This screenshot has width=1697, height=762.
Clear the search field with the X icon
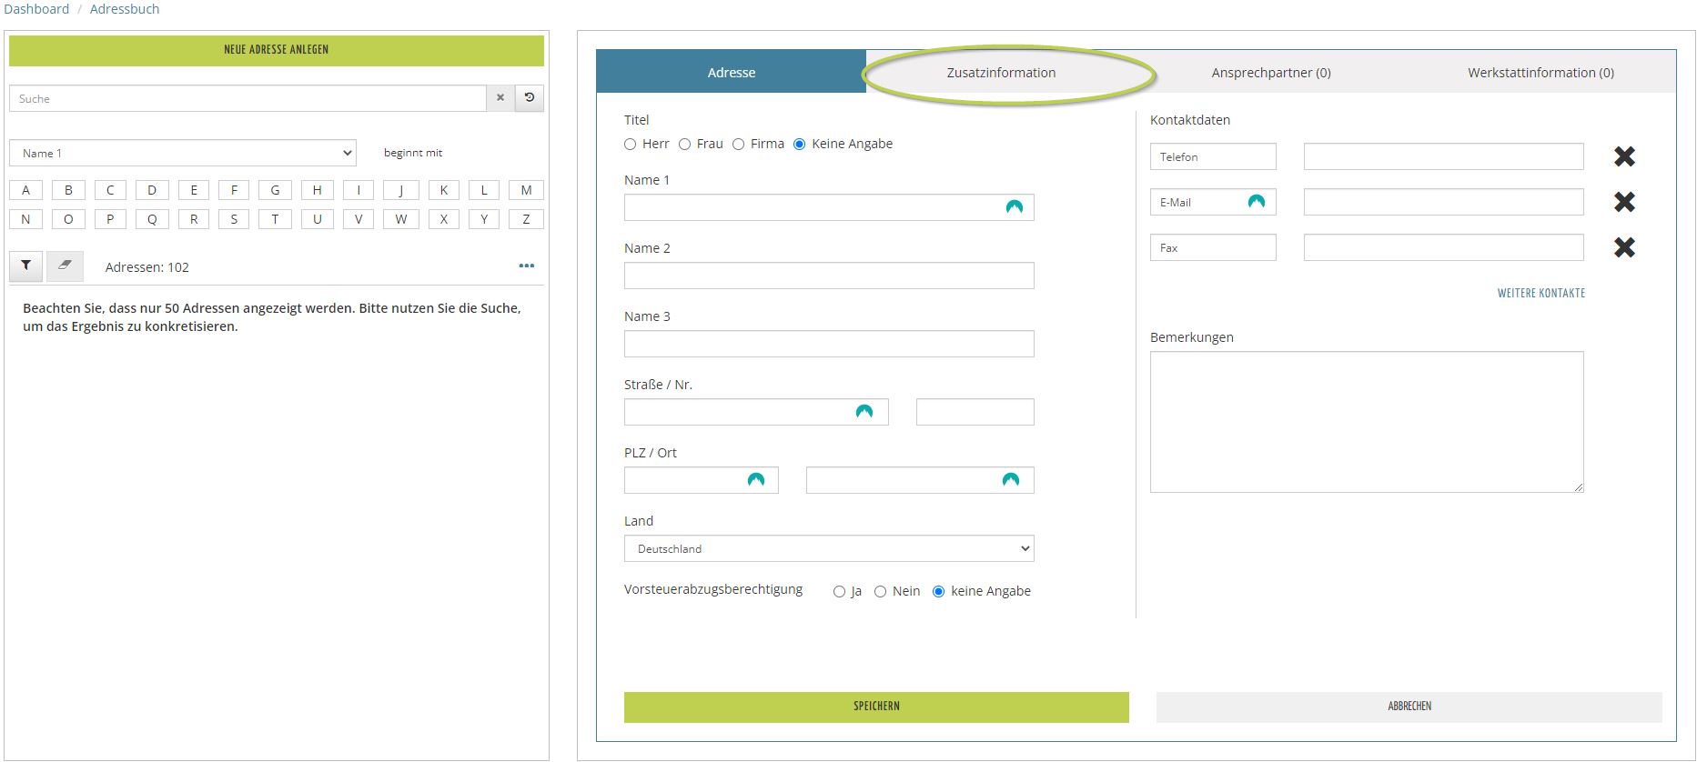pyautogui.click(x=500, y=98)
